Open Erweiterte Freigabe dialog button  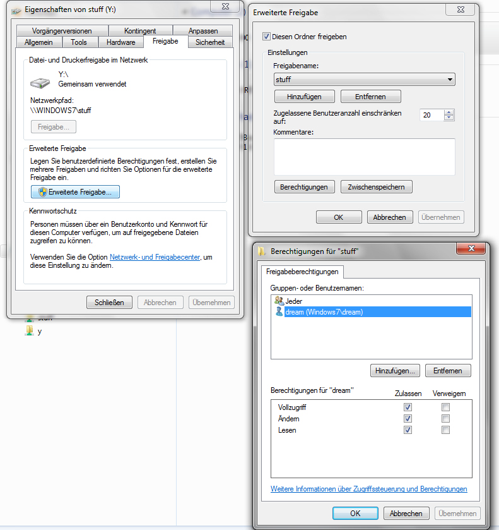(75, 192)
